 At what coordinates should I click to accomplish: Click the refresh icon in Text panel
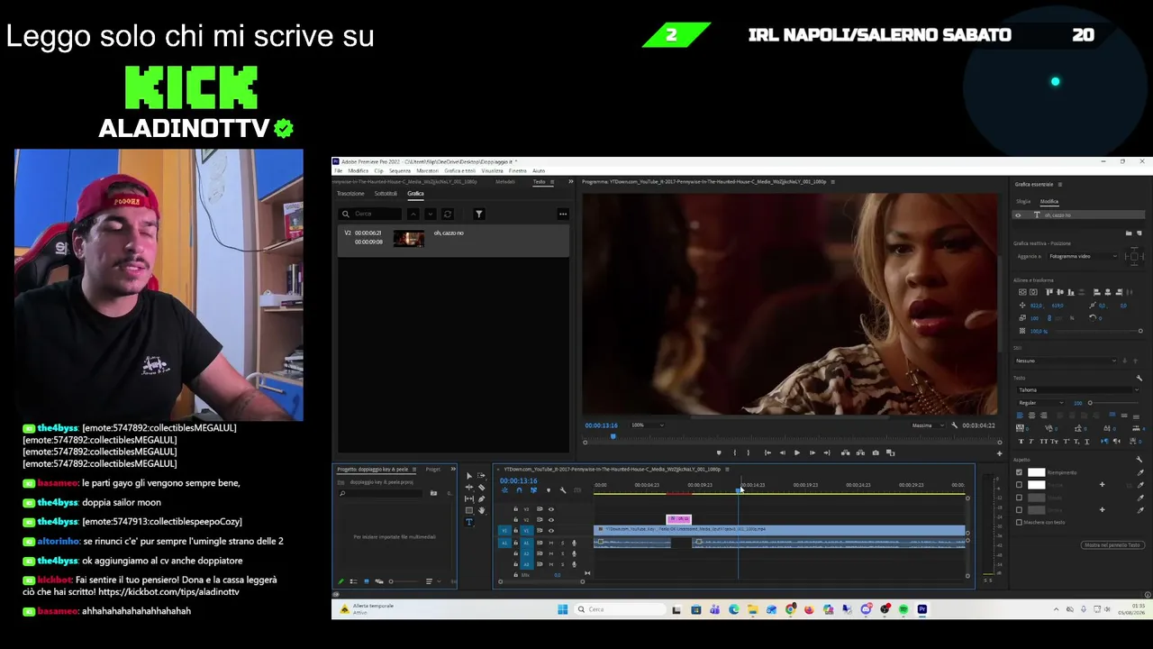tap(448, 214)
